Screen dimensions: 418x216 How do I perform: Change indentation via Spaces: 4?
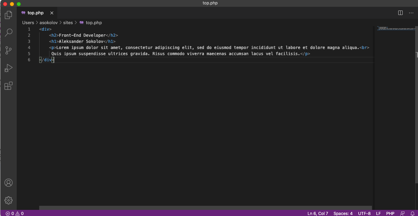[x=343, y=213]
